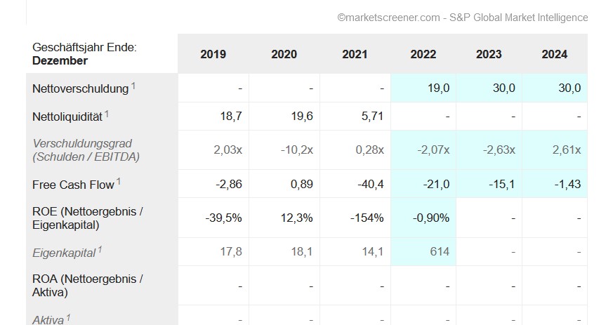The width and height of the screenshot is (613, 325).
Task: Click the 614 Eigenkapital value for 2022
Action: (440, 251)
